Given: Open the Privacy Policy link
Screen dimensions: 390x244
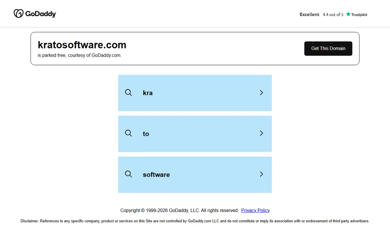Looking at the screenshot, I should [255, 210].
